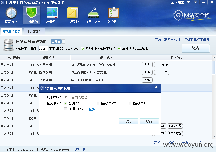216x152 pixels.
Task: Switch to 网马防护 tab
Action: tap(34, 31)
